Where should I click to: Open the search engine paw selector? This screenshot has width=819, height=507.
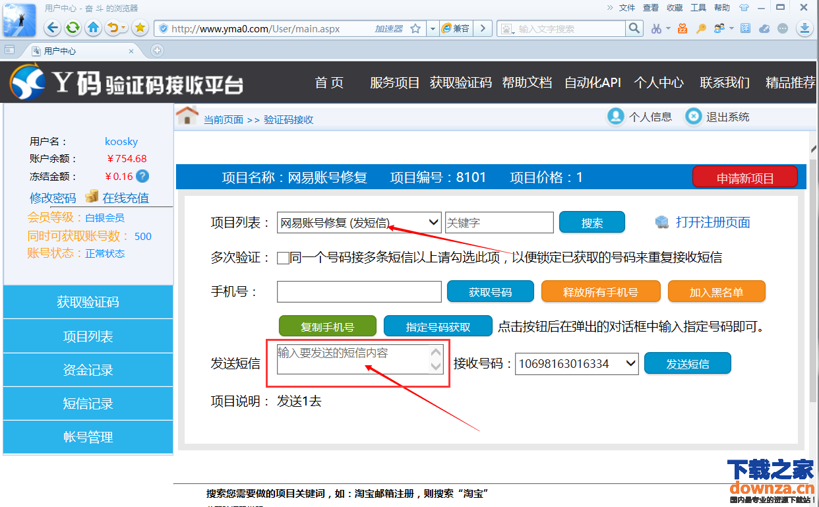coord(508,29)
